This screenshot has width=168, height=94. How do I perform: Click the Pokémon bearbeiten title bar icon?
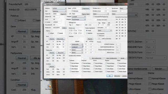coord(45,4)
